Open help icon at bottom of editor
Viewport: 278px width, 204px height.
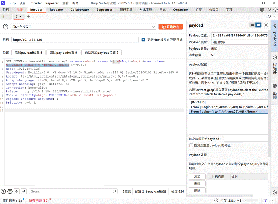click(3, 191)
